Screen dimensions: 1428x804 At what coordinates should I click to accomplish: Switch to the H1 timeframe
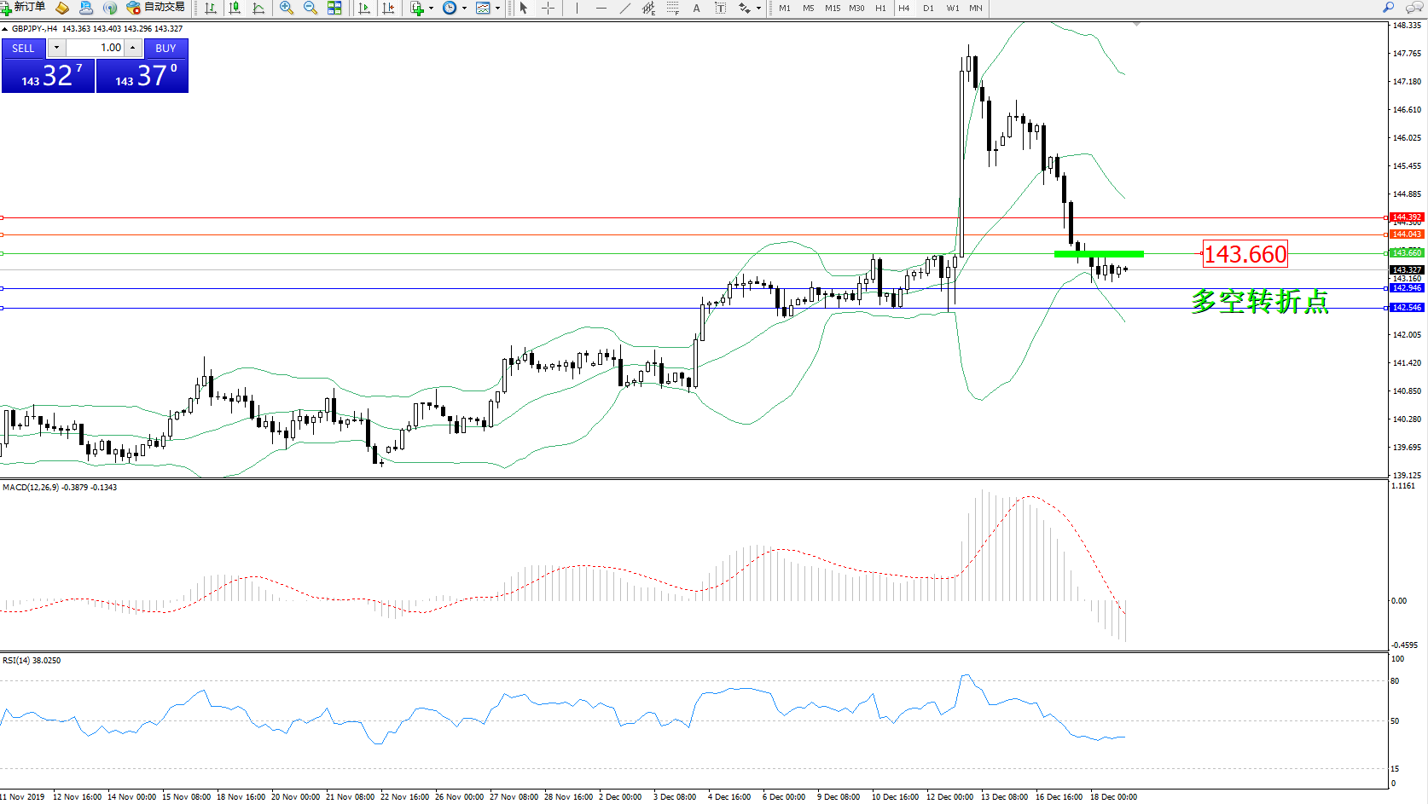click(x=880, y=8)
